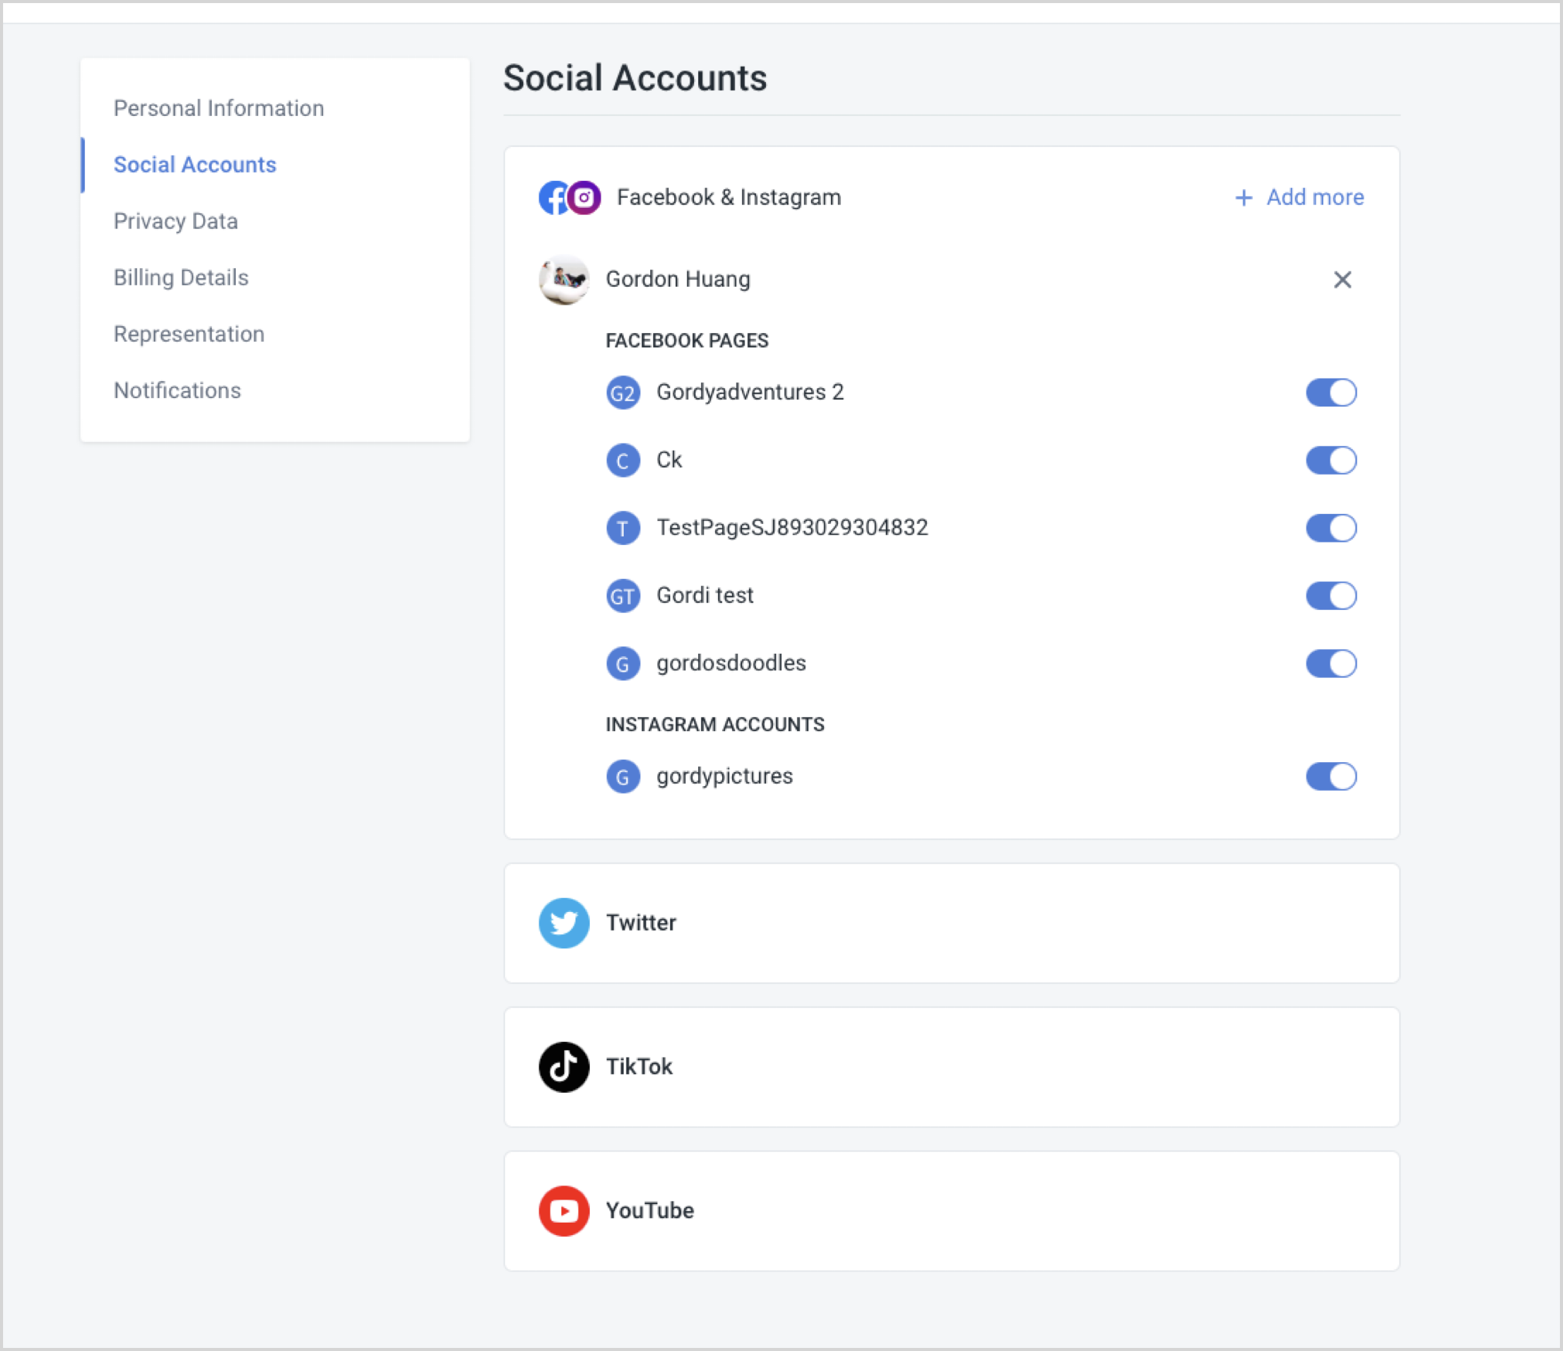Click the TikTok icon
1563x1351 pixels.
click(x=564, y=1067)
